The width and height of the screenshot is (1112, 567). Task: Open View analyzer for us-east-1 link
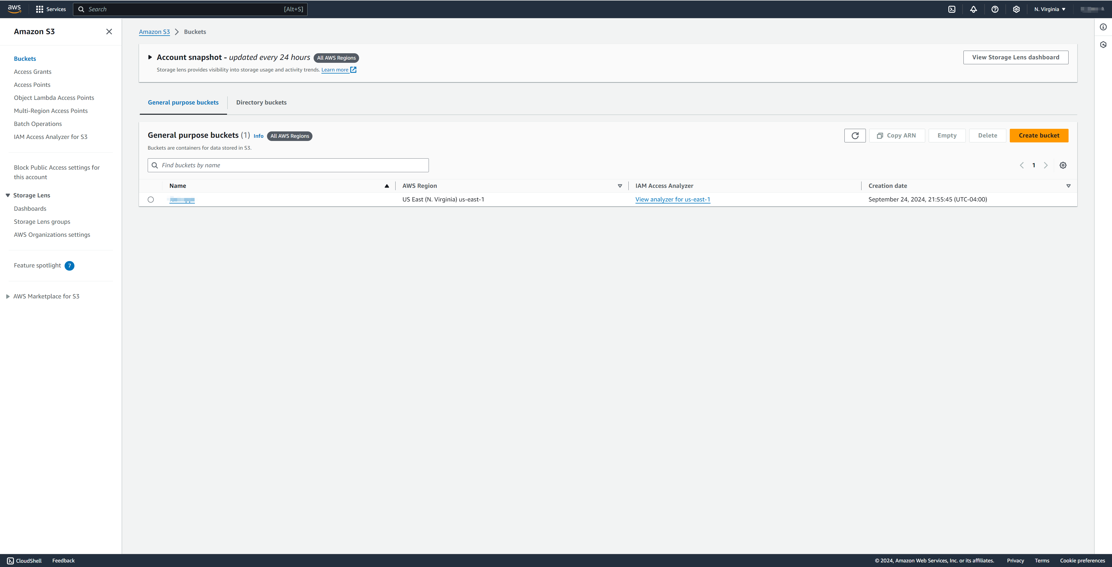(x=672, y=199)
